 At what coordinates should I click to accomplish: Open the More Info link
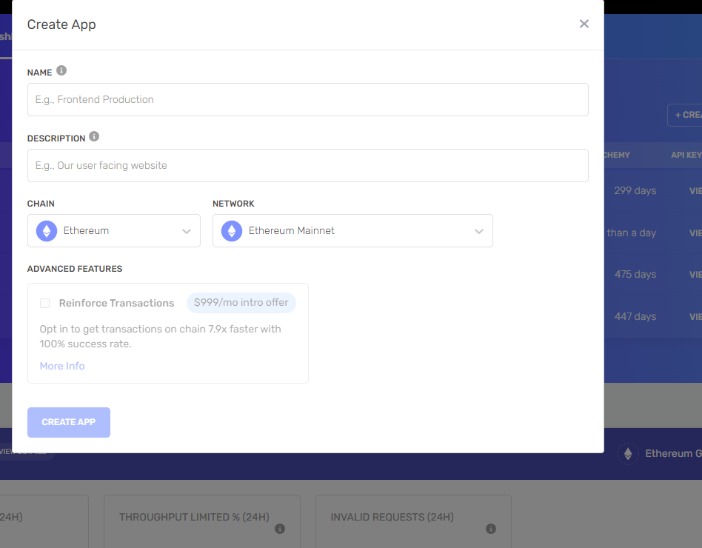click(x=62, y=367)
